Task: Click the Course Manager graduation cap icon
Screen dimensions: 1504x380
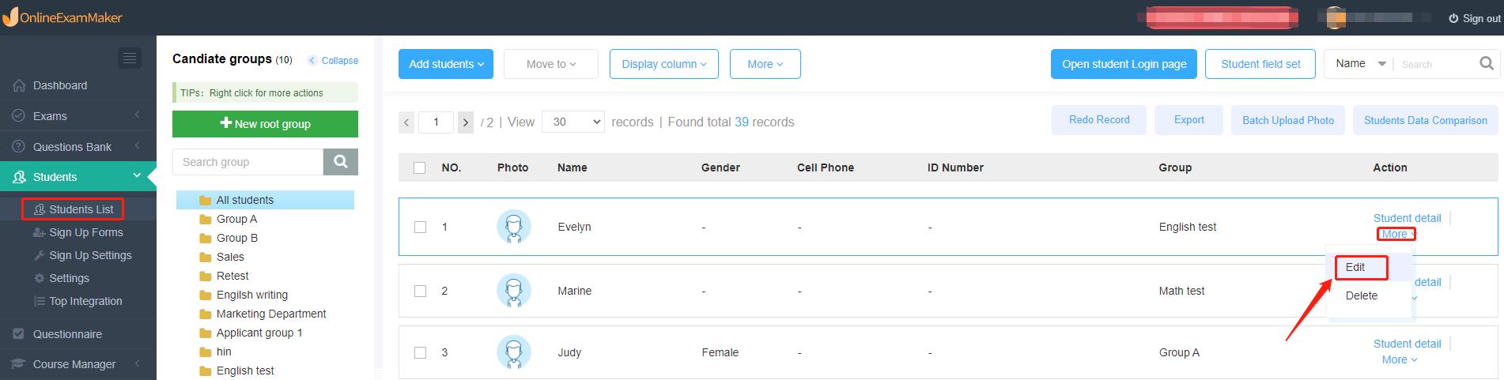Action: point(19,364)
